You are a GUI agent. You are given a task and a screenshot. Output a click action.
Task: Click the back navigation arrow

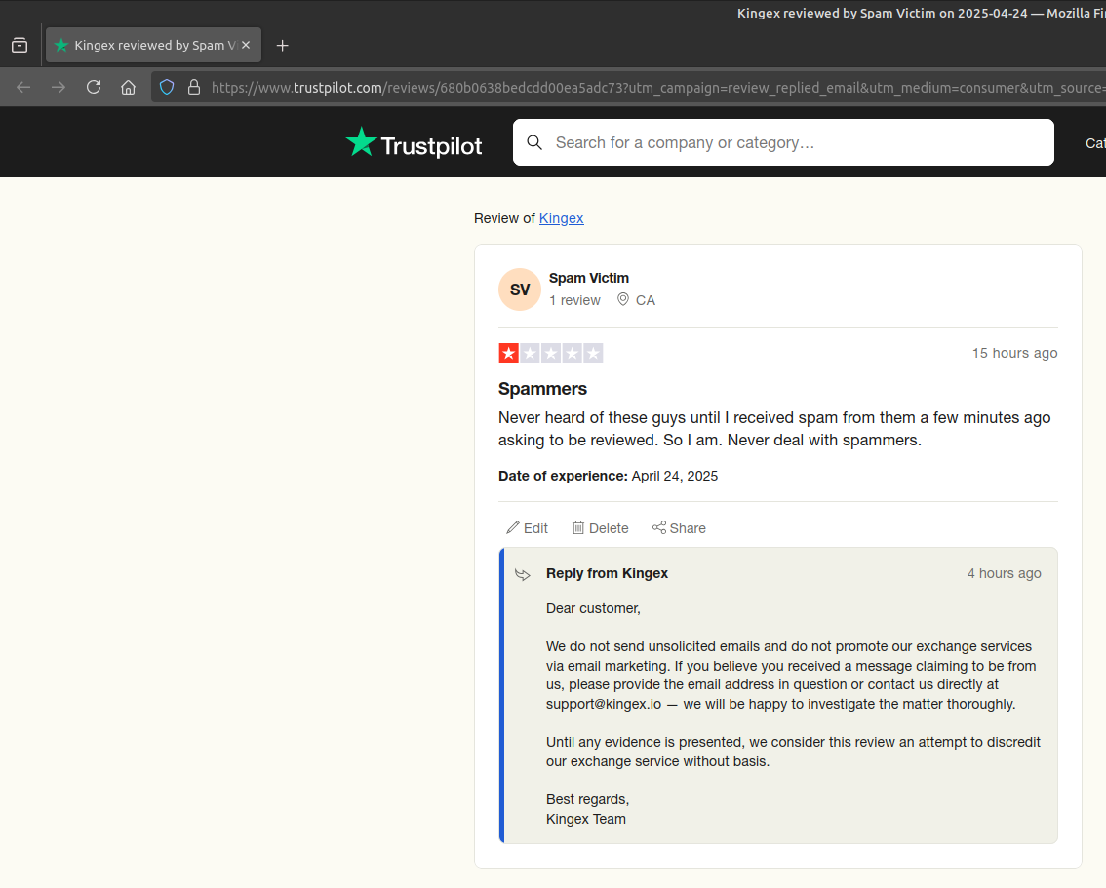coord(23,87)
